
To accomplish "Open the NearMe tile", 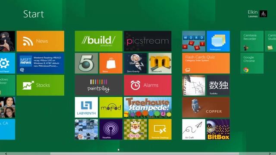I will click(111, 129).
